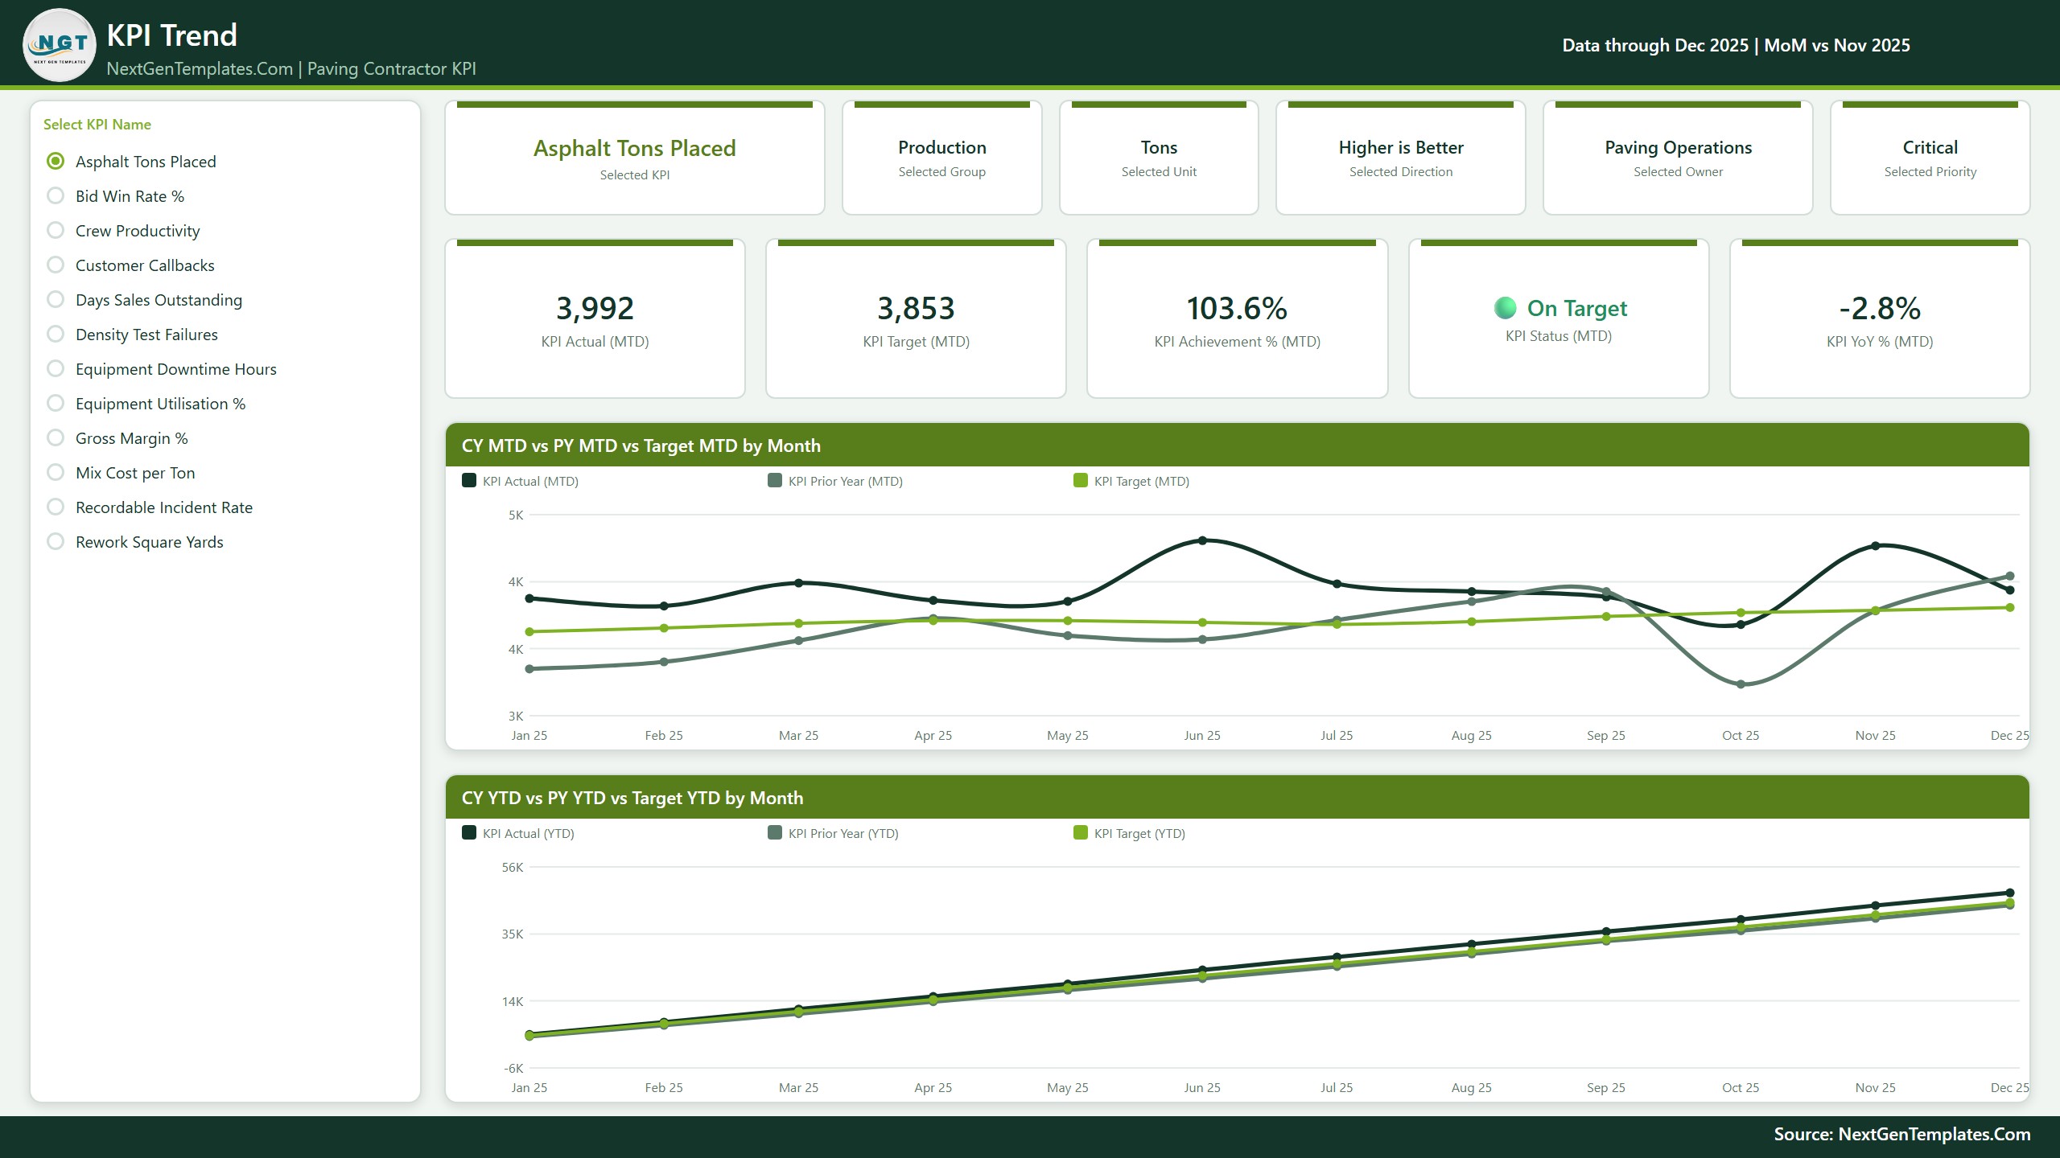Click the Paving Operations owner card

[x=1678, y=158]
